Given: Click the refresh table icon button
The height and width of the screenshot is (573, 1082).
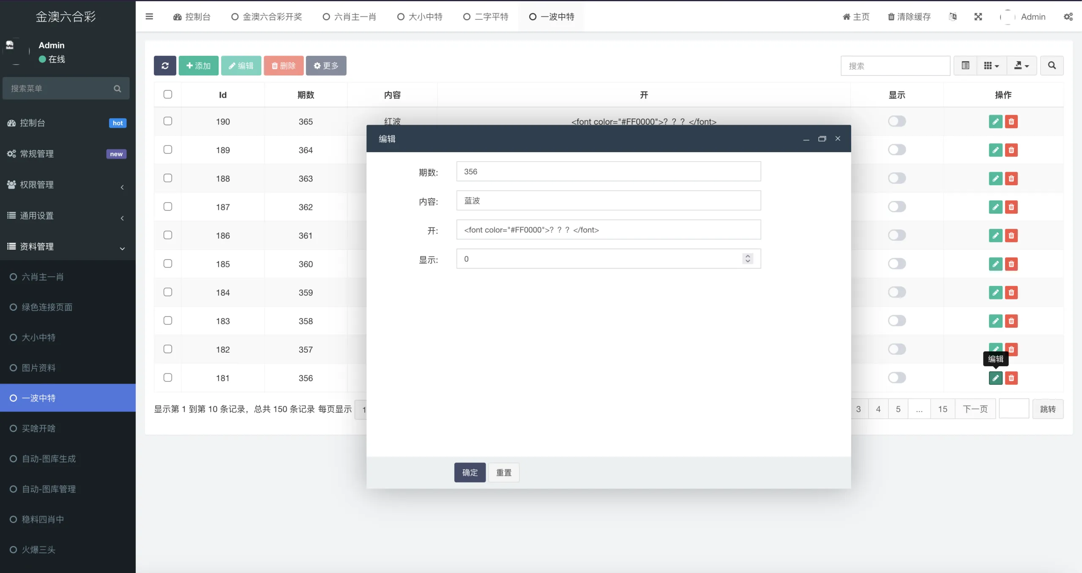Looking at the screenshot, I should (165, 66).
